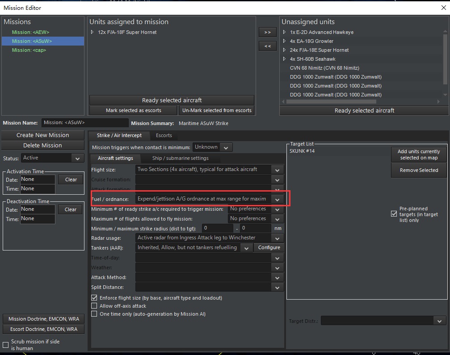Screen dimensions: 450x355
Task: Click the minimum strike radius field
Action: [218, 228]
